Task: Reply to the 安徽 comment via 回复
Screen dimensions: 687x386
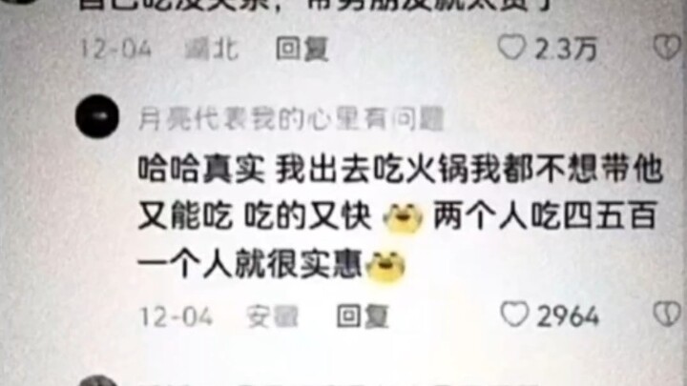Action: pos(363,315)
